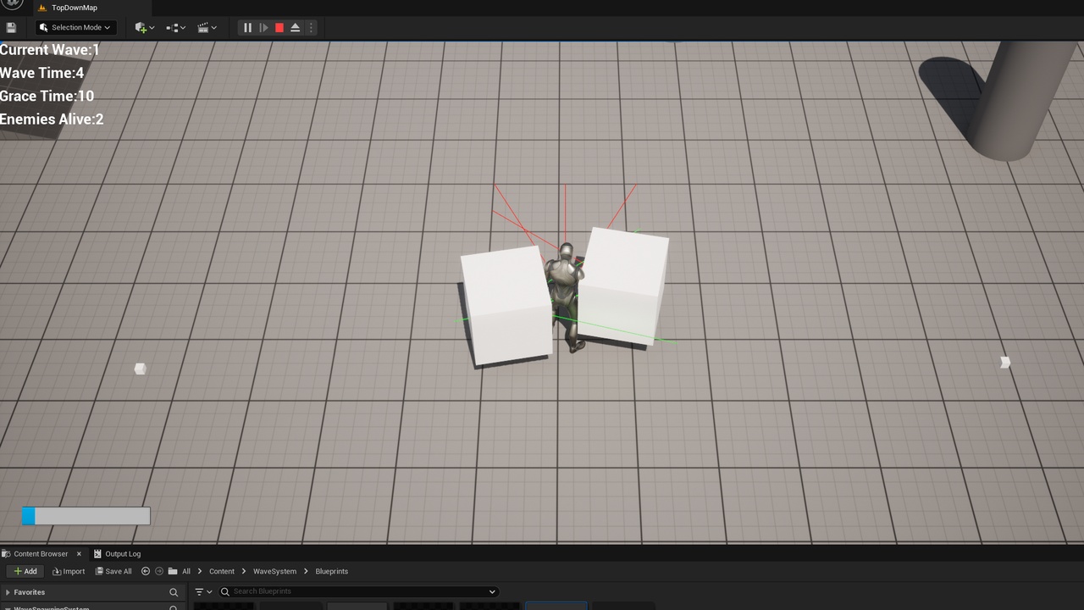Screen dimensions: 1084x610
Task: Click the grey cylinder pillar
Action: [x=1024, y=99]
